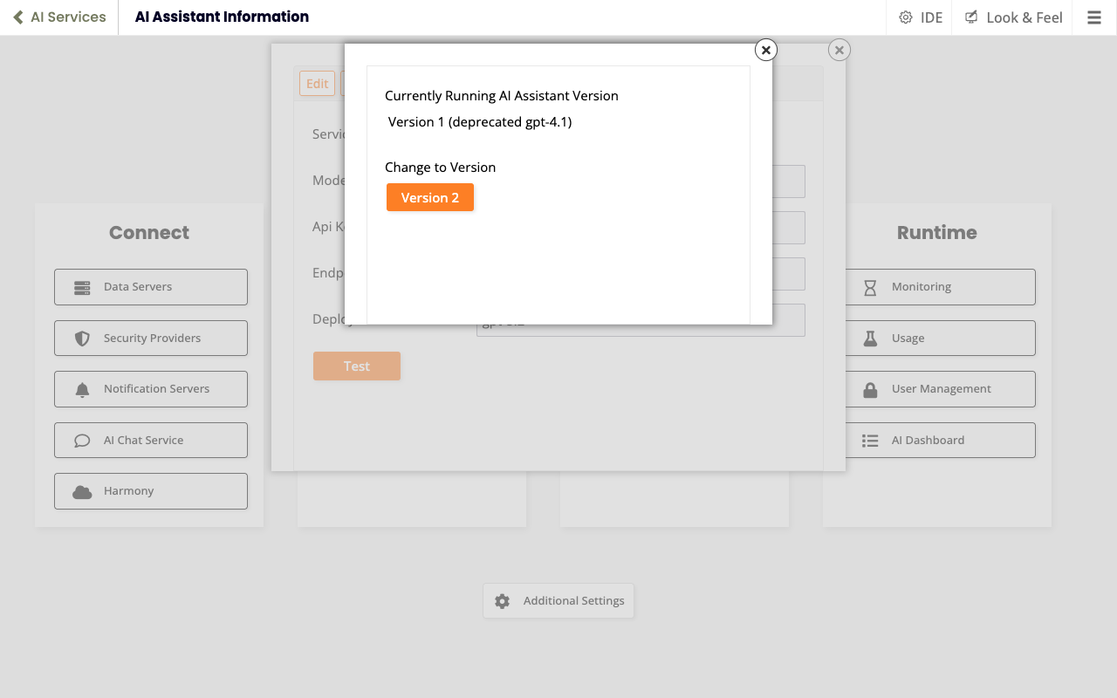Image resolution: width=1117 pixels, height=698 pixels.
Task: Open User Management lock button
Action: (x=939, y=389)
